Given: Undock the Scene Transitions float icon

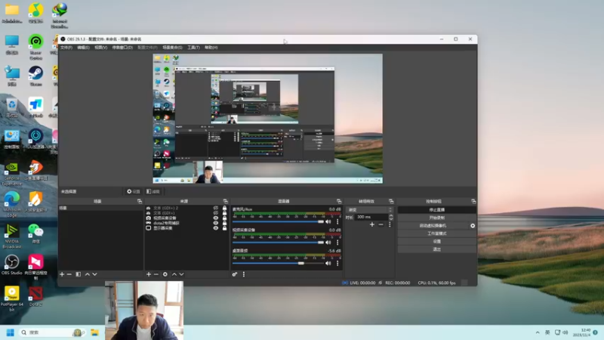Looking at the screenshot, I should [x=391, y=201].
